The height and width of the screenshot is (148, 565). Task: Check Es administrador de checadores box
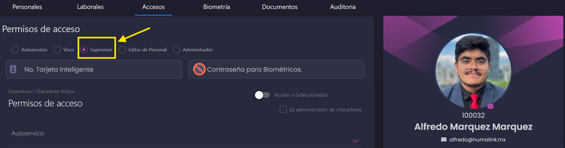point(283,109)
